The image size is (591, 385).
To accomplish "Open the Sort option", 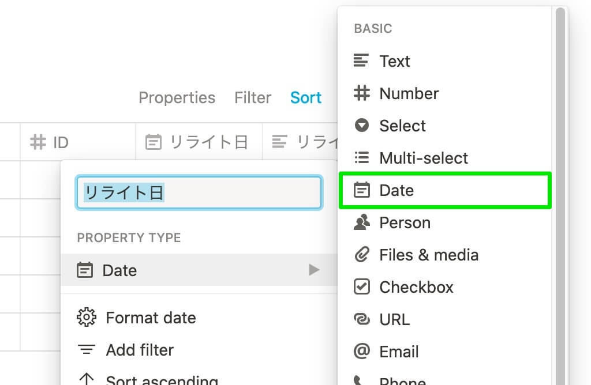I will (306, 98).
